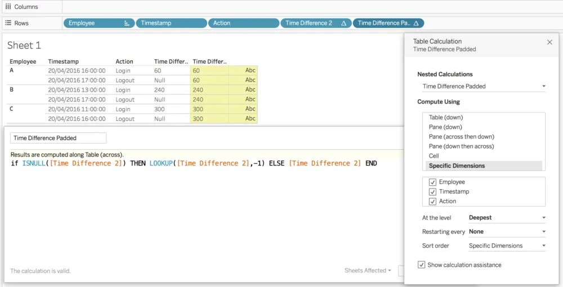
Task: Click the calculation name input field
Action: point(58,138)
